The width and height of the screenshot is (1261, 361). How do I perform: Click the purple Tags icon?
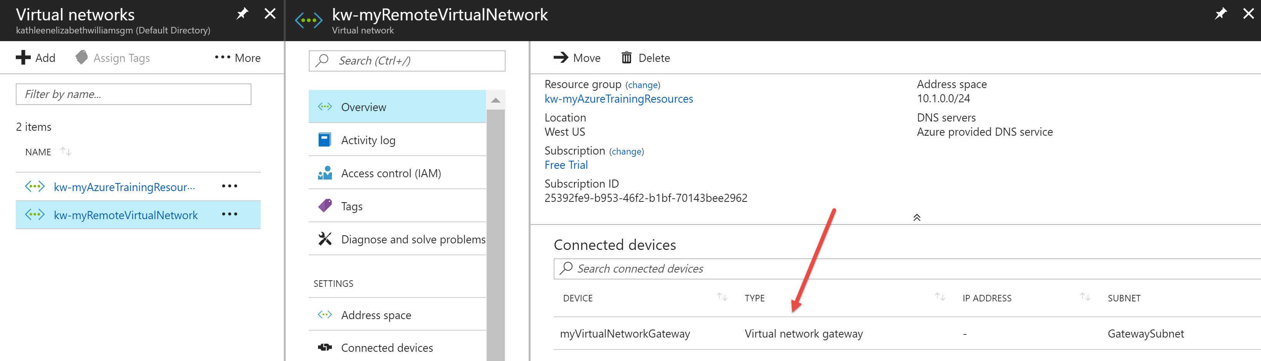[325, 206]
